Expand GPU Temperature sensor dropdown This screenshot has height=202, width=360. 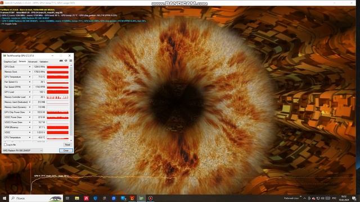(30, 77)
